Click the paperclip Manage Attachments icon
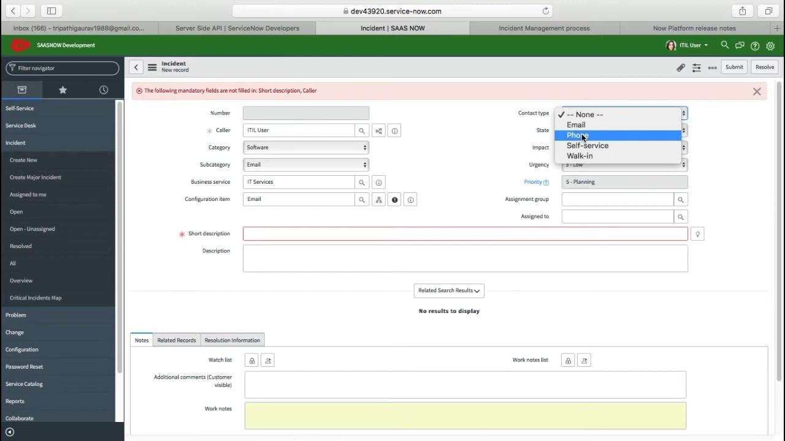 pos(681,67)
